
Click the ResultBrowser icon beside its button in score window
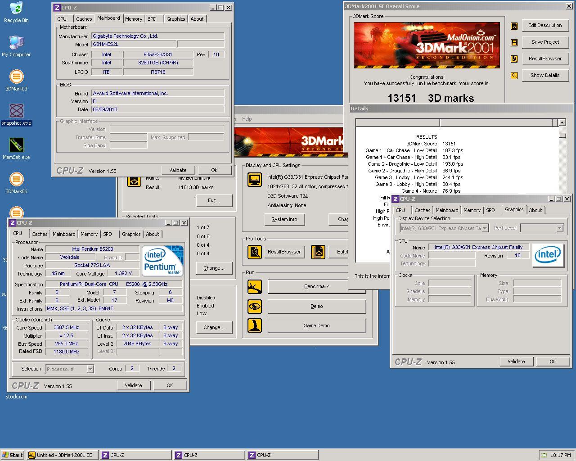(x=514, y=59)
